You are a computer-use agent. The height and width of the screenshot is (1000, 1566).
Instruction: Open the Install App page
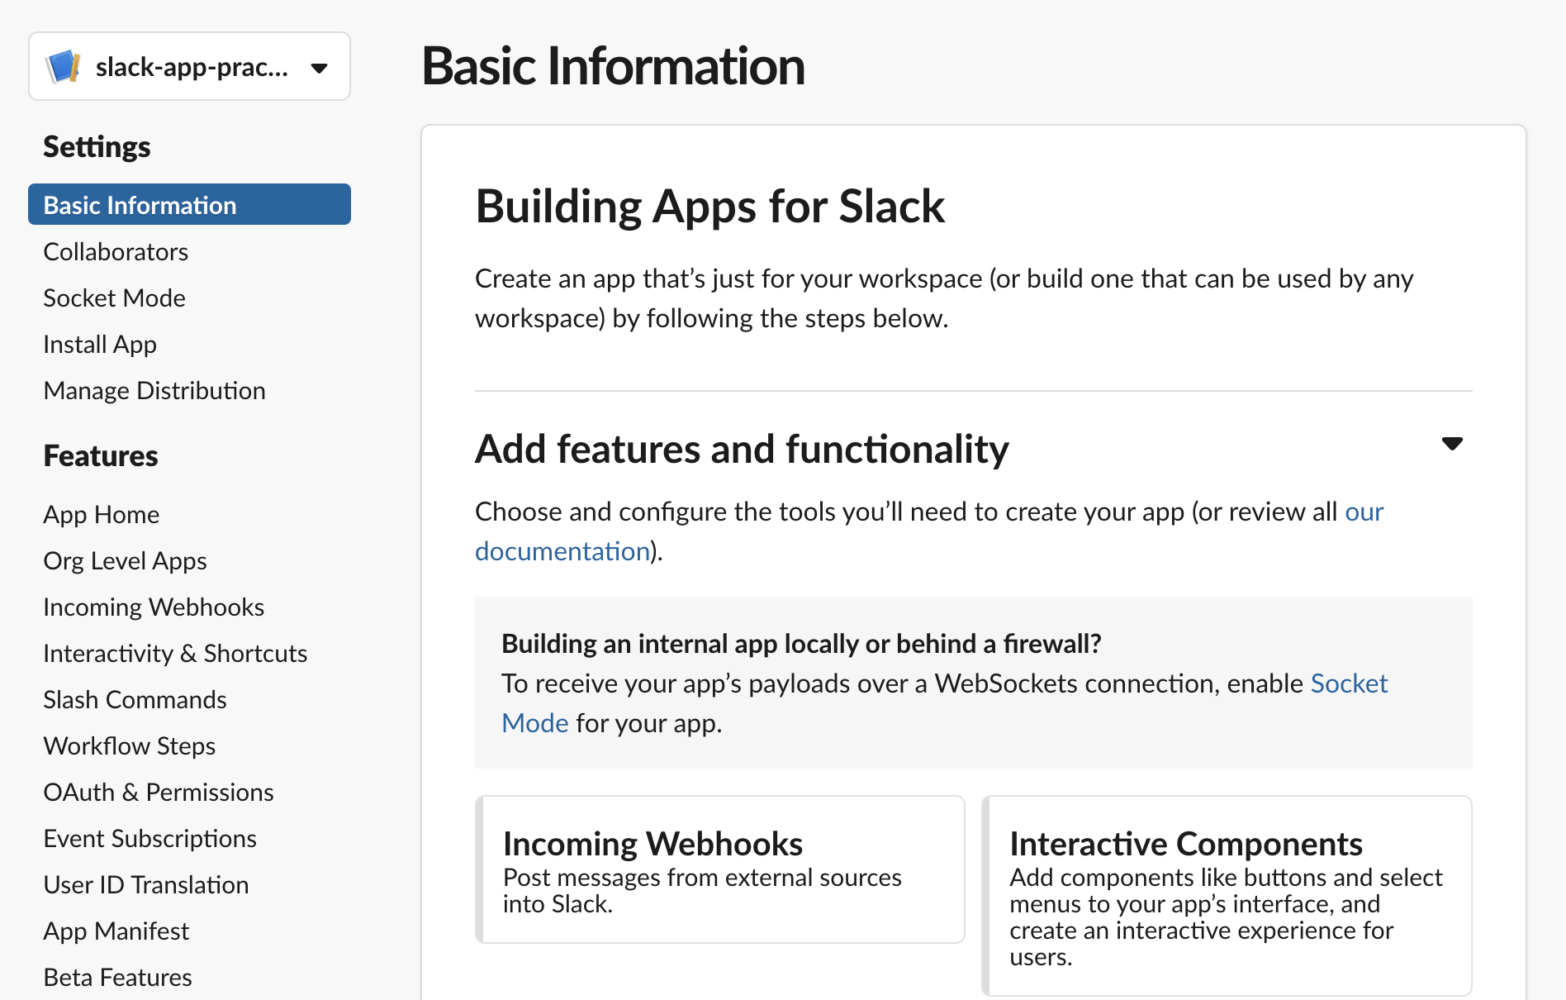pos(99,344)
